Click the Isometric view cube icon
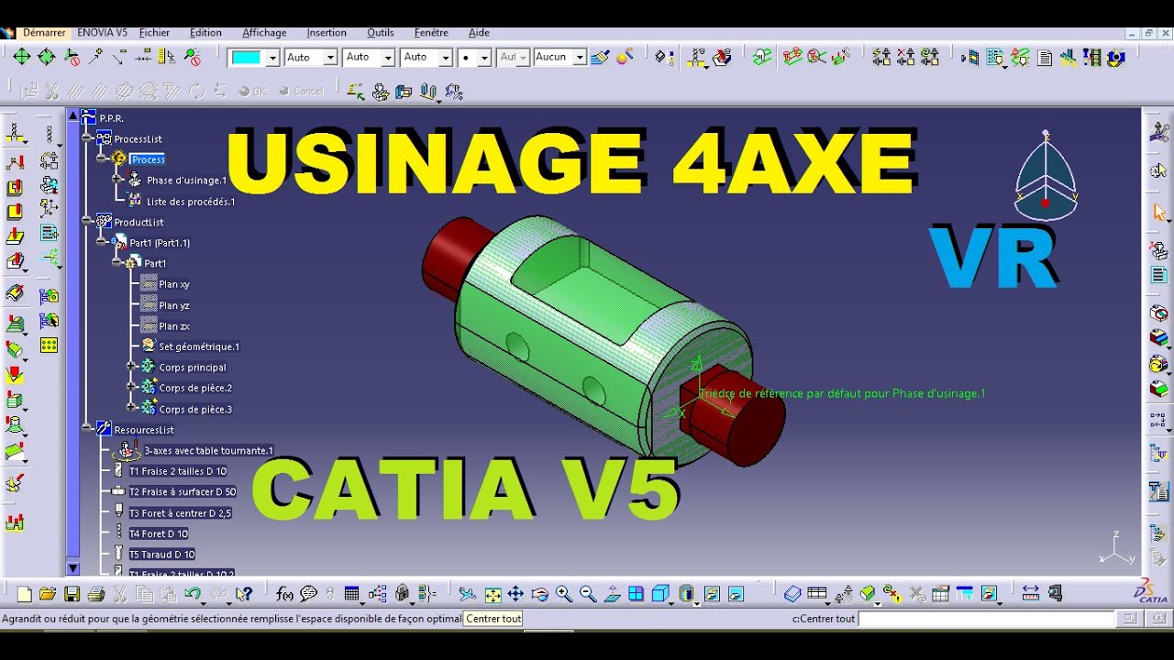The width and height of the screenshot is (1174, 660). tap(660, 594)
